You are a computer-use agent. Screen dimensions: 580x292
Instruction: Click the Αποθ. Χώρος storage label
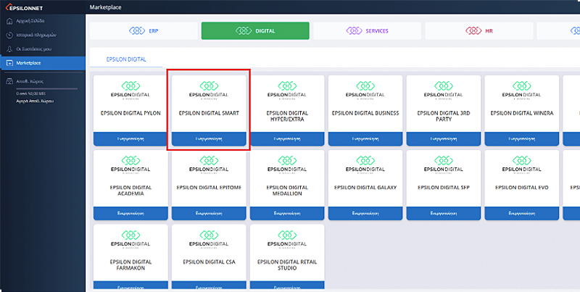tap(30, 81)
